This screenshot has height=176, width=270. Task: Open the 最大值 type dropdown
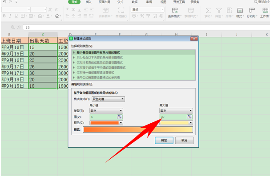tap(176, 111)
